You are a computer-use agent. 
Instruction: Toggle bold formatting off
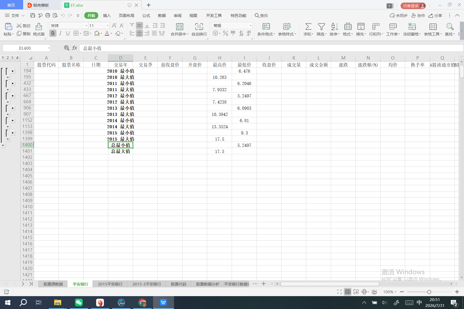point(53,33)
